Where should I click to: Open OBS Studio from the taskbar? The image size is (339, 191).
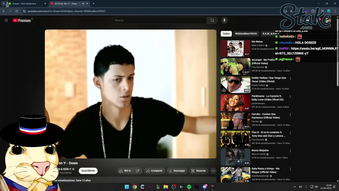coord(173,187)
